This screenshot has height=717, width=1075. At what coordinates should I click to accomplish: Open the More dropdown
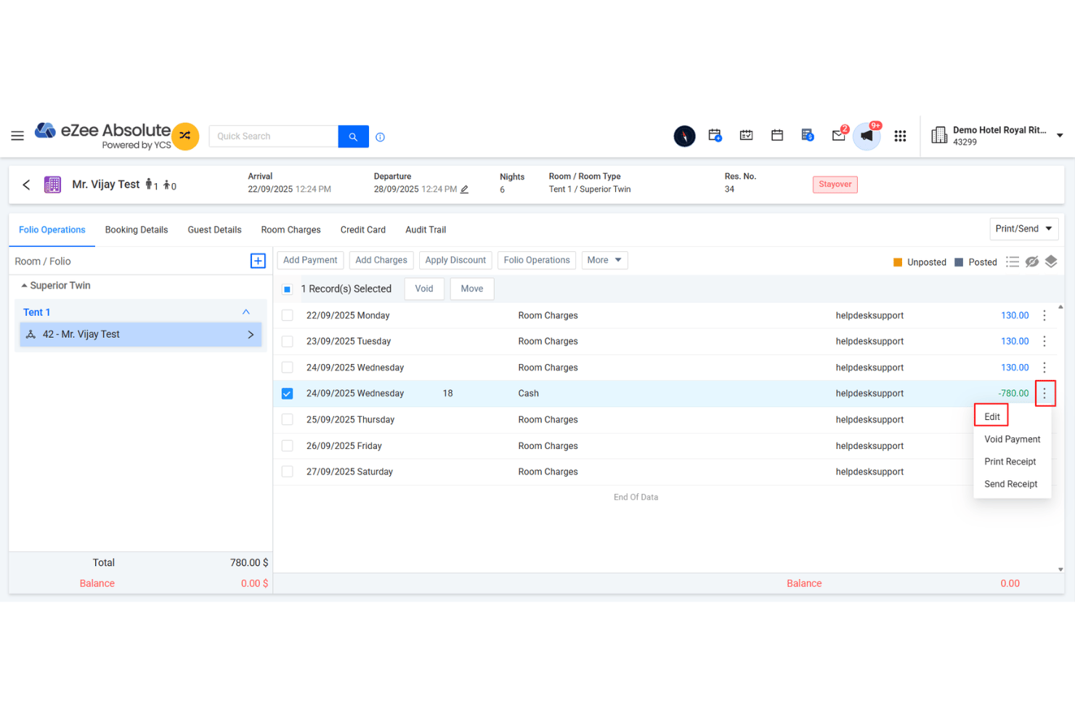pyautogui.click(x=604, y=260)
